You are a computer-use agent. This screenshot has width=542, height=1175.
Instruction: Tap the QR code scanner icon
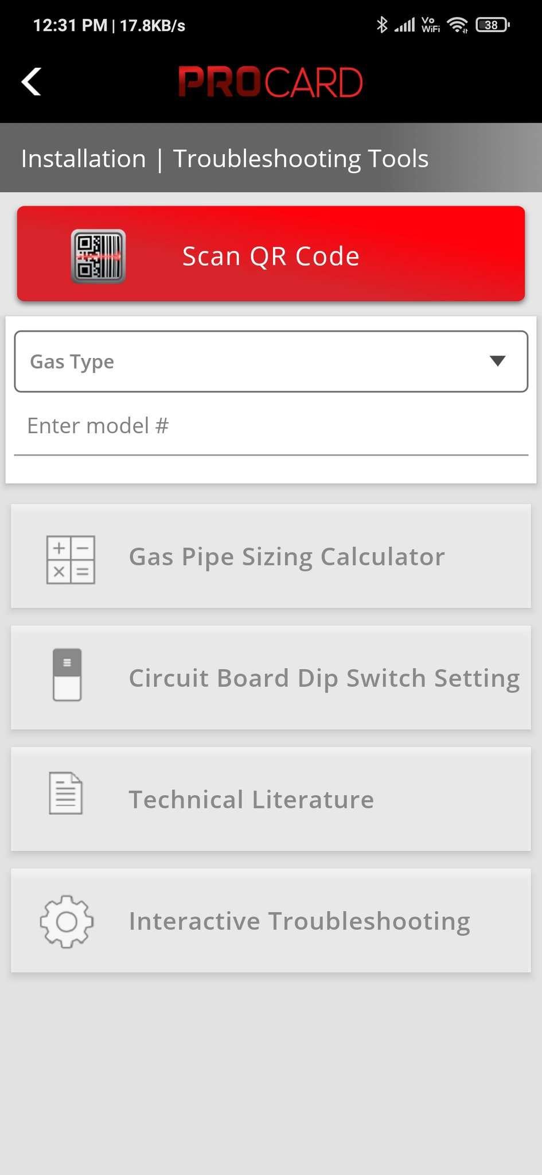98,256
